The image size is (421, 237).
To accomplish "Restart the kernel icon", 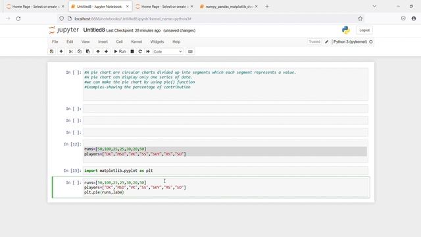I will 140,51.
